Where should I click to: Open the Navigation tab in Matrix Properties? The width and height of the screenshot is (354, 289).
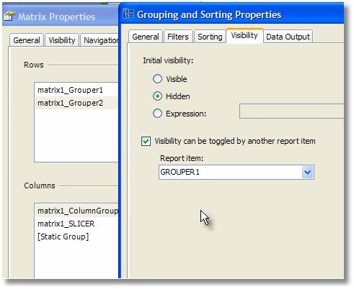(x=100, y=40)
